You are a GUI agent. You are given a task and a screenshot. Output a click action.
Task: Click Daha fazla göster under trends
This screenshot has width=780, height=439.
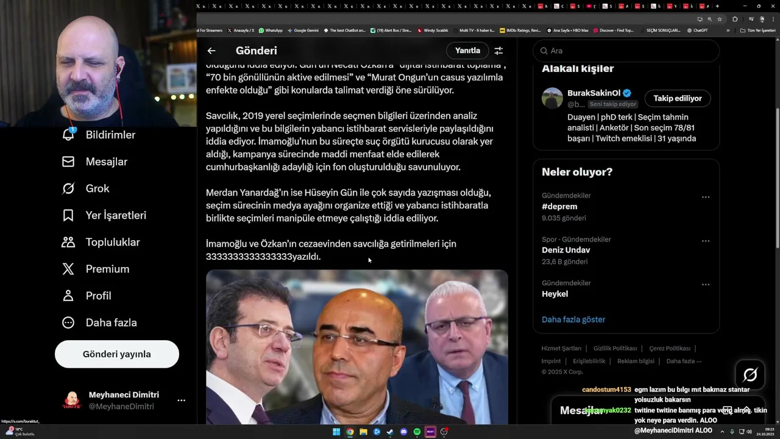pos(573,319)
